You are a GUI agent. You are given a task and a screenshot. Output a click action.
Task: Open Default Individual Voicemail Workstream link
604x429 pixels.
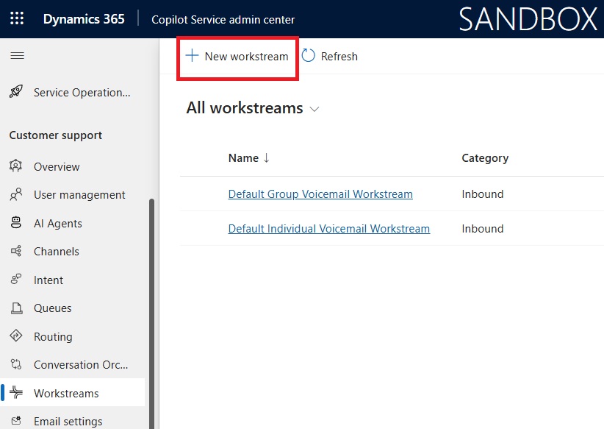coord(328,228)
